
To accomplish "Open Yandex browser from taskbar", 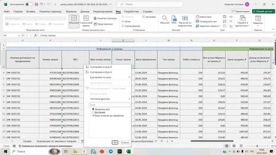I will [x=84, y=151].
